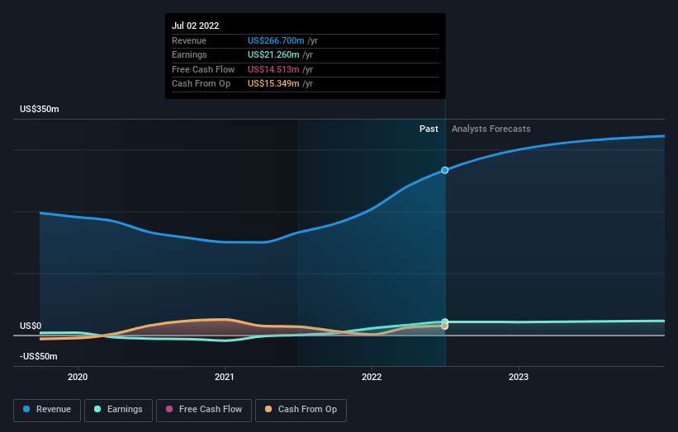Toggle the Free Cash Flow legend series

coord(204,410)
